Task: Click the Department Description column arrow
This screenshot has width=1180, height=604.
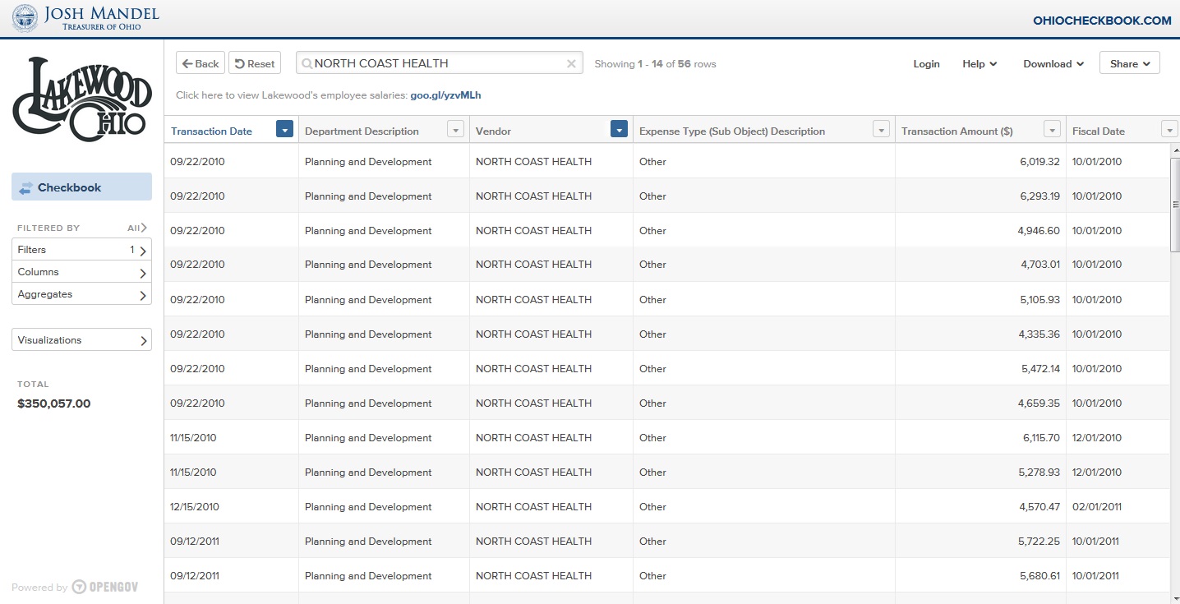Action: (x=455, y=130)
